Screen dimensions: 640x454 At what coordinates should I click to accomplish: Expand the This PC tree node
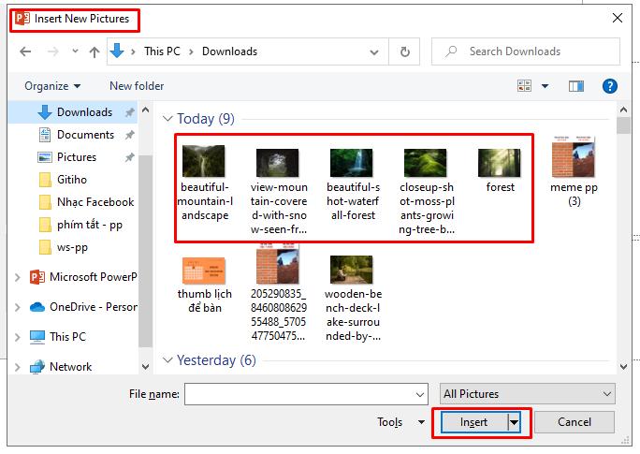(x=17, y=337)
